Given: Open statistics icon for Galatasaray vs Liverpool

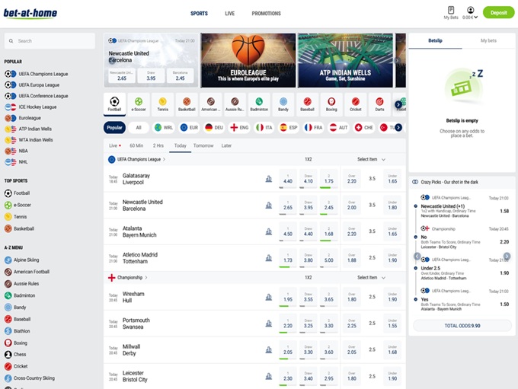Looking at the screenshot, I should tap(268, 179).
